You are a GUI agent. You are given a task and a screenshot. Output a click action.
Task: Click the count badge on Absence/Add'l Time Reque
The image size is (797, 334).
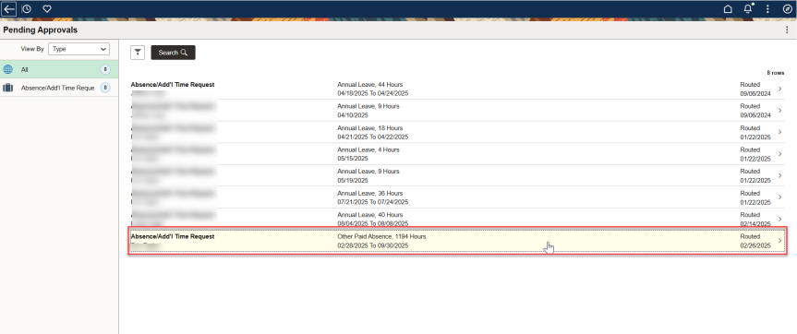[x=104, y=88]
